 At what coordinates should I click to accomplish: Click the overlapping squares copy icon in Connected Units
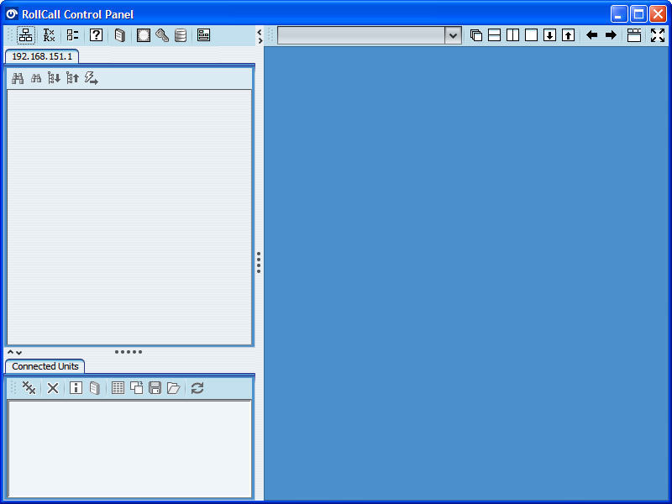click(137, 387)
